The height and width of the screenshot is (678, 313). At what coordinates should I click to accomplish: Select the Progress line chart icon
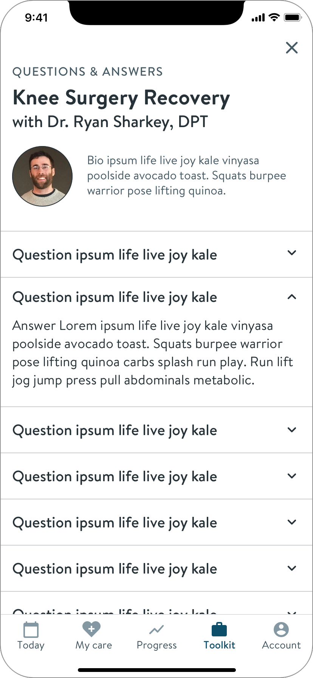tap(156, 630)
